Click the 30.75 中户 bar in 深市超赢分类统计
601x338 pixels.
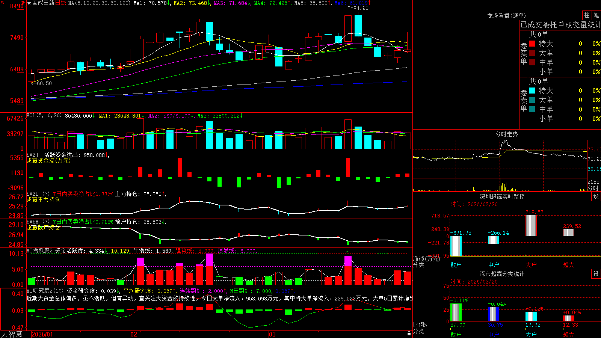click(494, 314)
